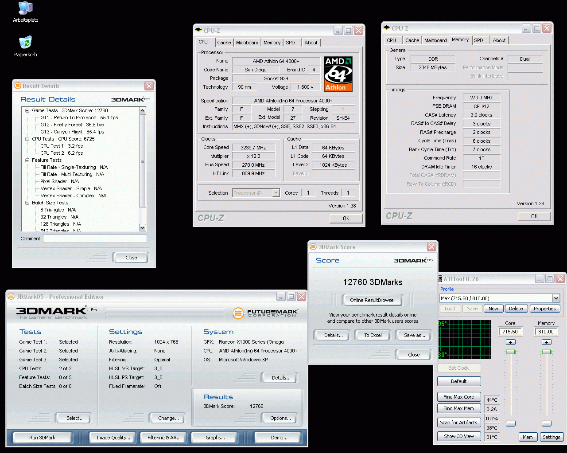This screenshot has width=567, height=454.
Task: Select GT1 - Return To Proxycon result row
Action: 79,117
